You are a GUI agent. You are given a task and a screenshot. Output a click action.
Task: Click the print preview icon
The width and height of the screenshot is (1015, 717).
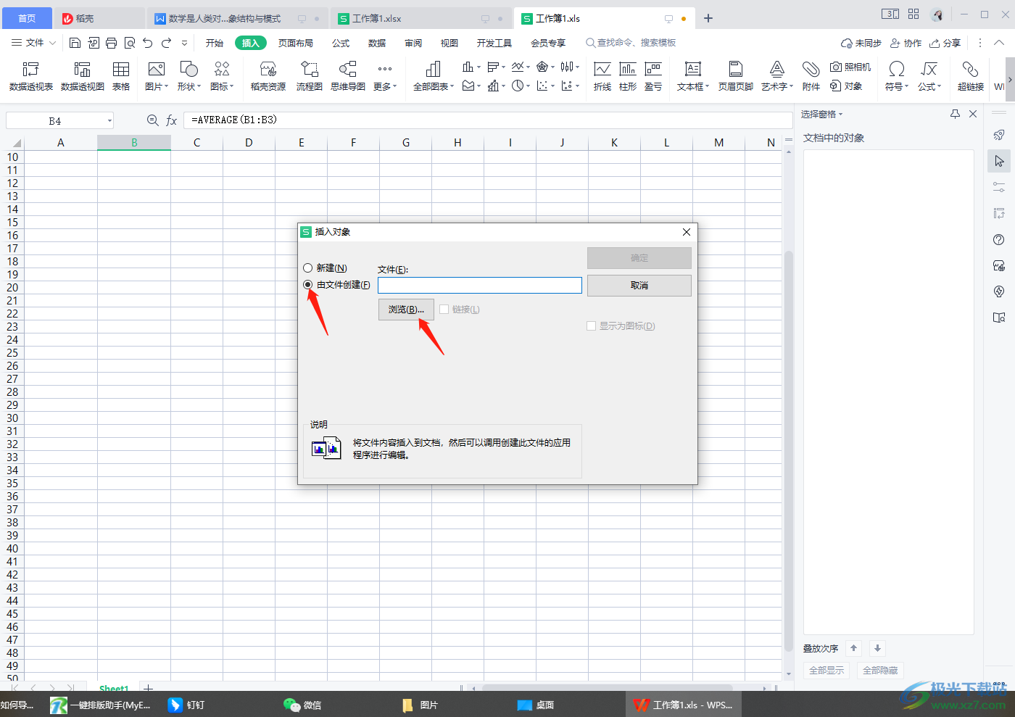tap(130, 43)
